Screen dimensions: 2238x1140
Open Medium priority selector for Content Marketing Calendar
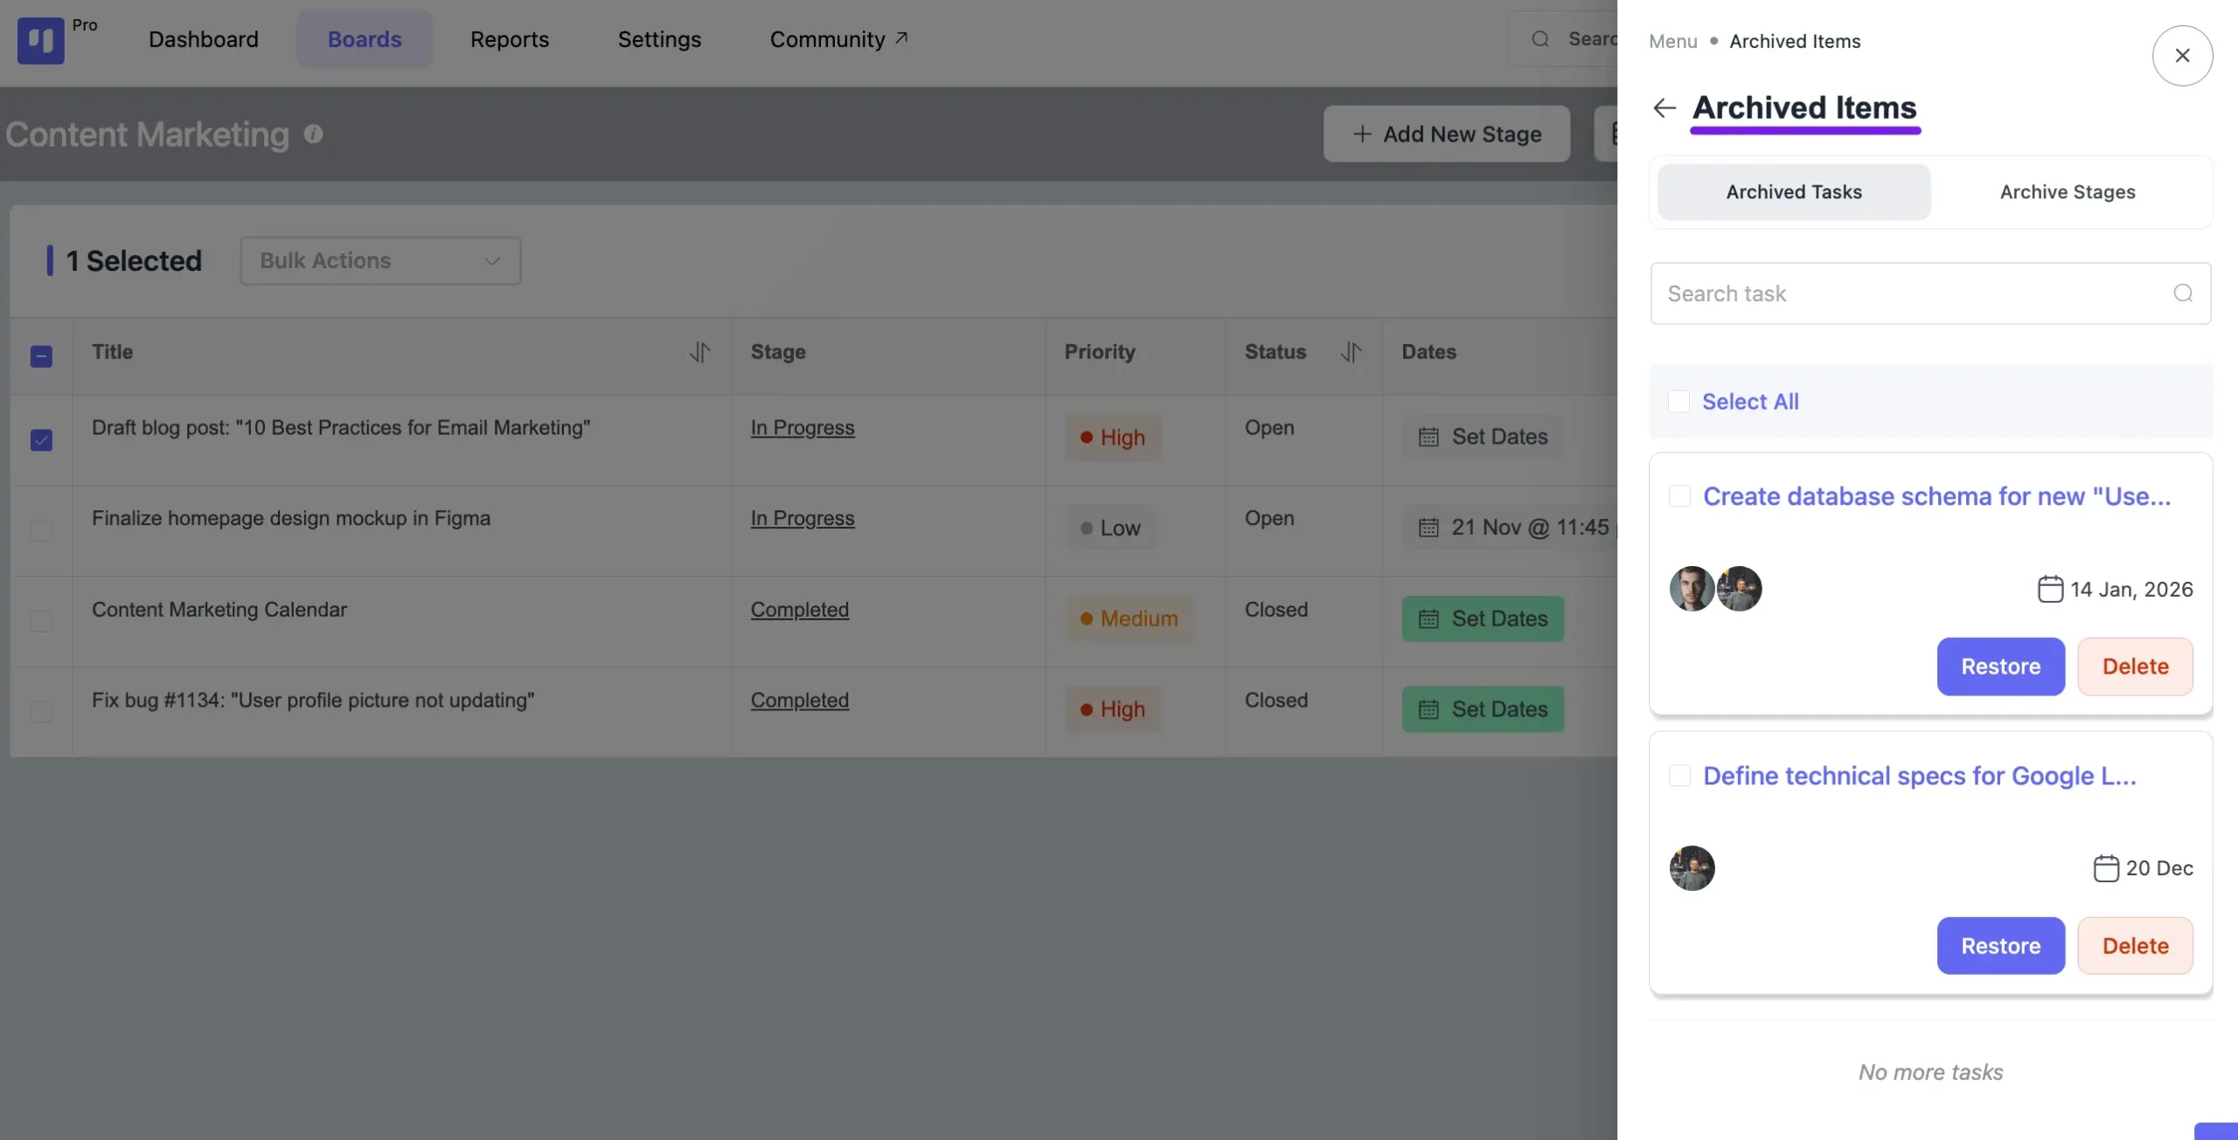click(x=1129, y=618)
